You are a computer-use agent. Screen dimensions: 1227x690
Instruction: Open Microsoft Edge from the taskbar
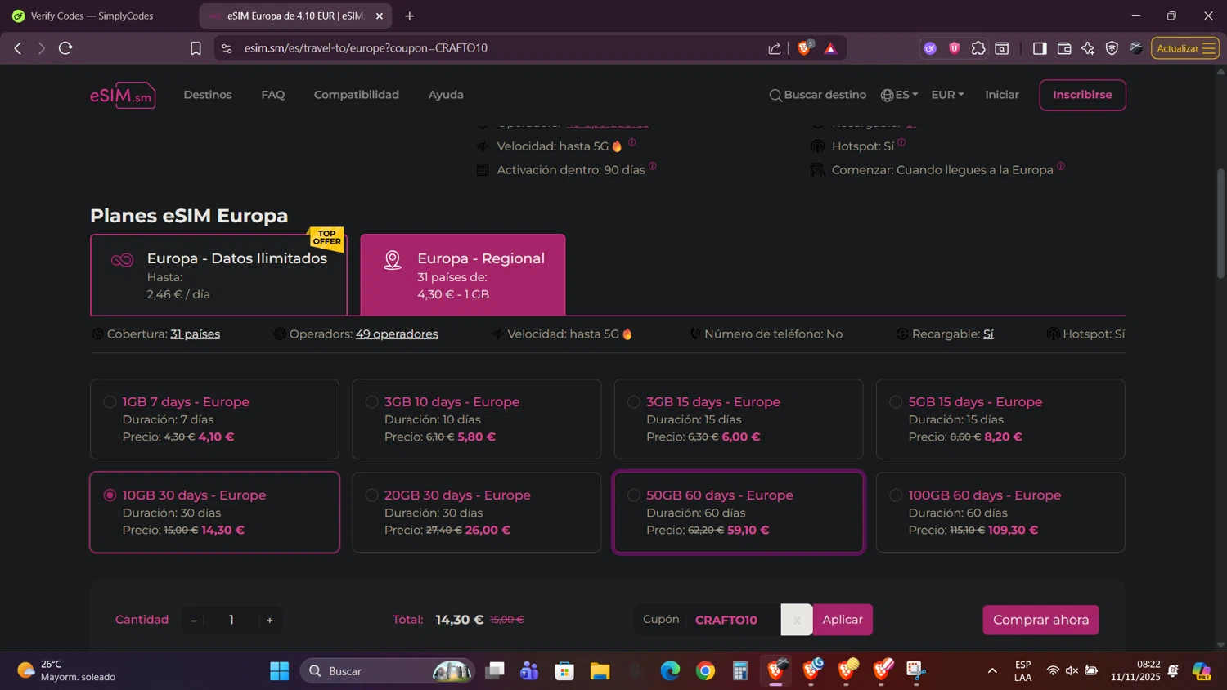coord(670,671)
